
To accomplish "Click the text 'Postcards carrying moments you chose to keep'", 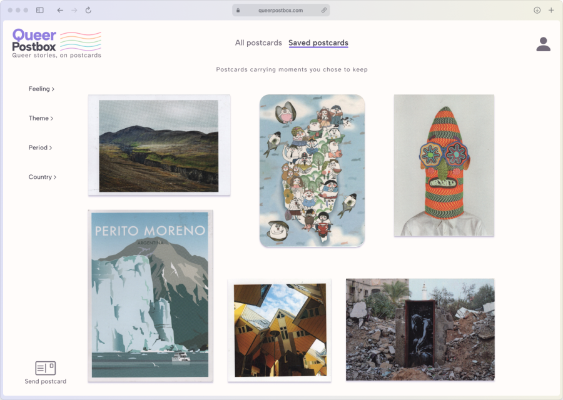I will [x=292, y=69].
